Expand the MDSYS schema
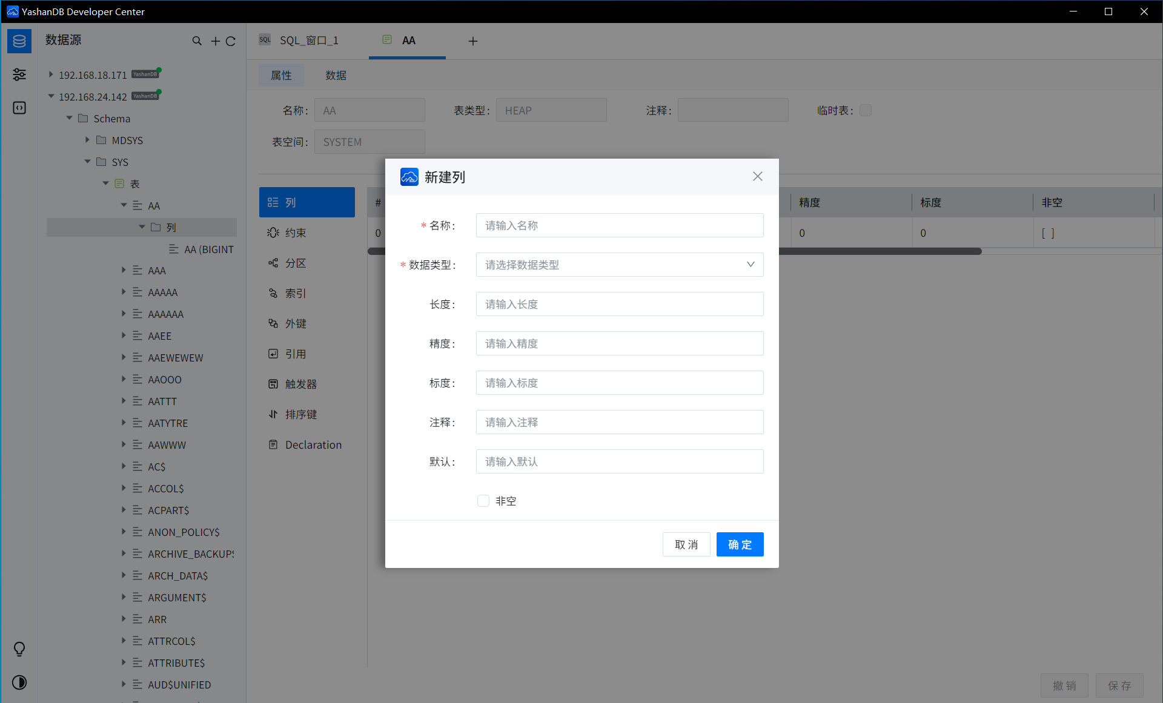This screenshot has height=703, width=1163. [x=87, y=140]
